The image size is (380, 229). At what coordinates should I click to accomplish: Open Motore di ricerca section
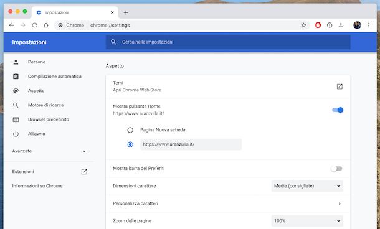tap(45, 105)
